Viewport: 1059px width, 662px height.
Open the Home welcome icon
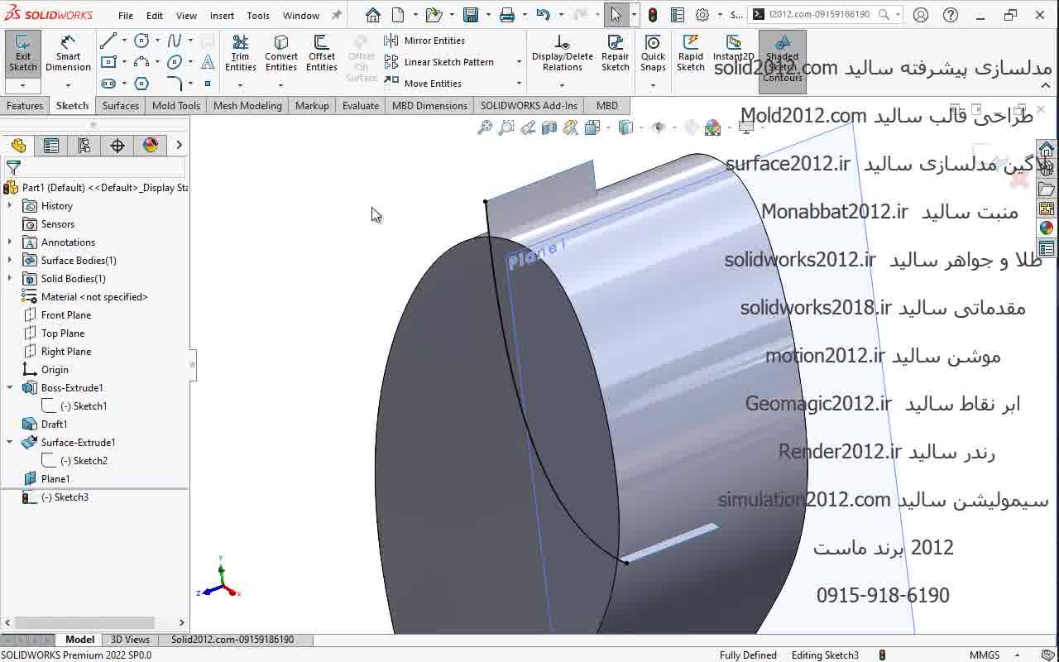pyautogui.click(x=373, y=15)
